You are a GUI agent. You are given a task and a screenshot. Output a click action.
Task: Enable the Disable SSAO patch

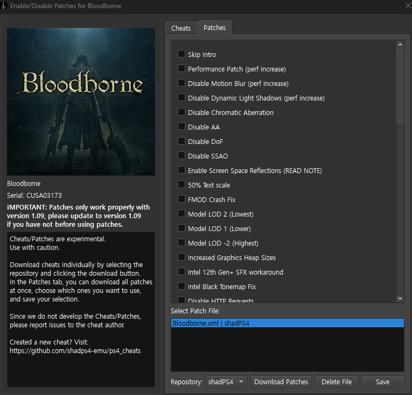(x=181, y=155)
